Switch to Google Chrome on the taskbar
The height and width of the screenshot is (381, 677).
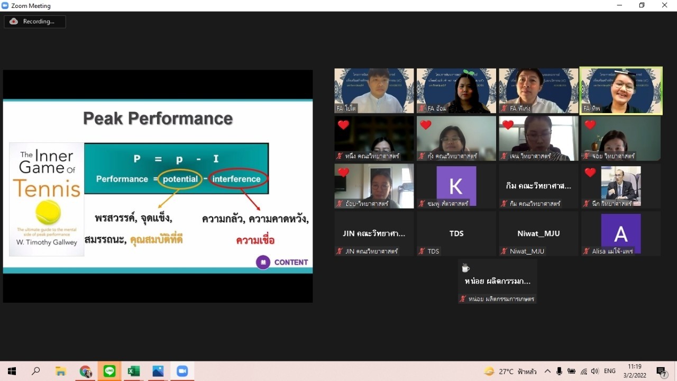tap(85, 371)
